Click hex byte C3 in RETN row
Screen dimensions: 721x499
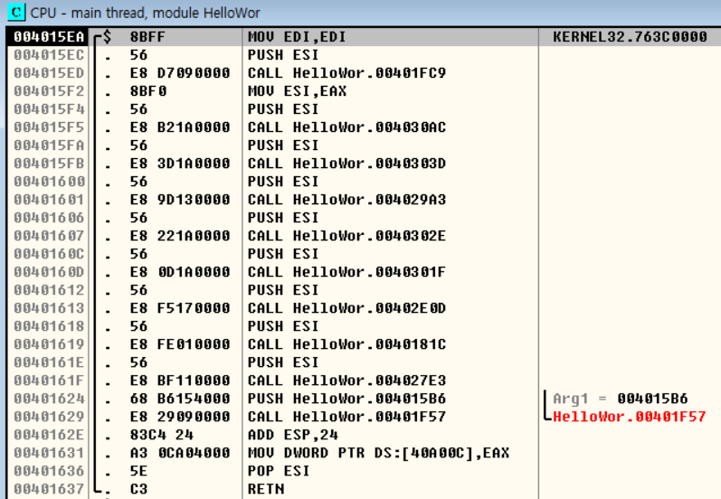[x=138, y=489]
